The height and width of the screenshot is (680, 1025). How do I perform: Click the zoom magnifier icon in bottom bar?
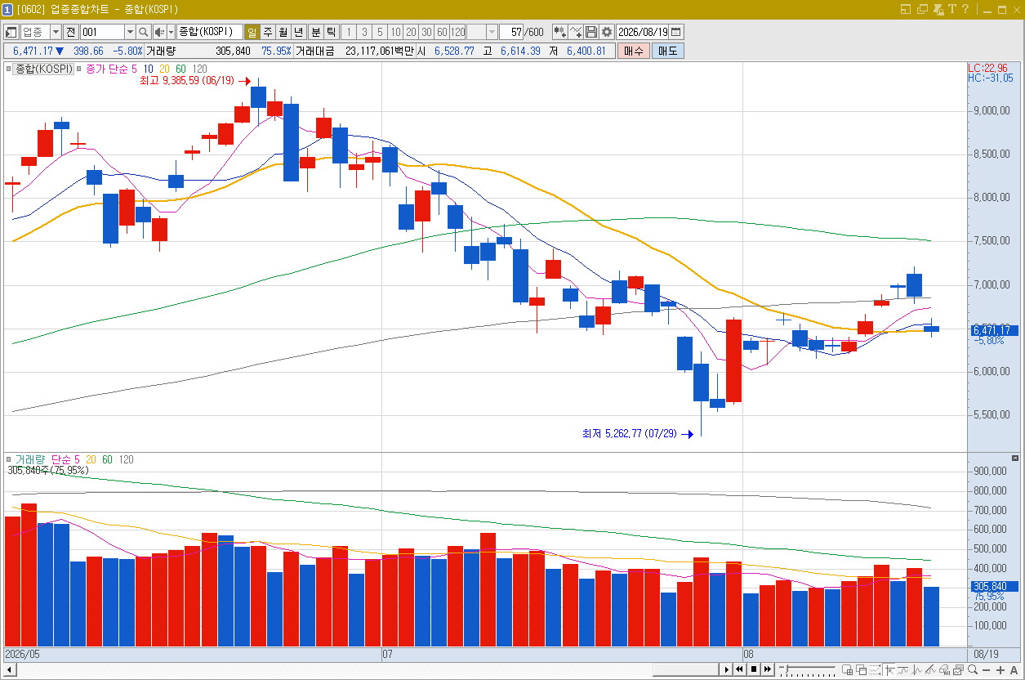click(972, 669)
